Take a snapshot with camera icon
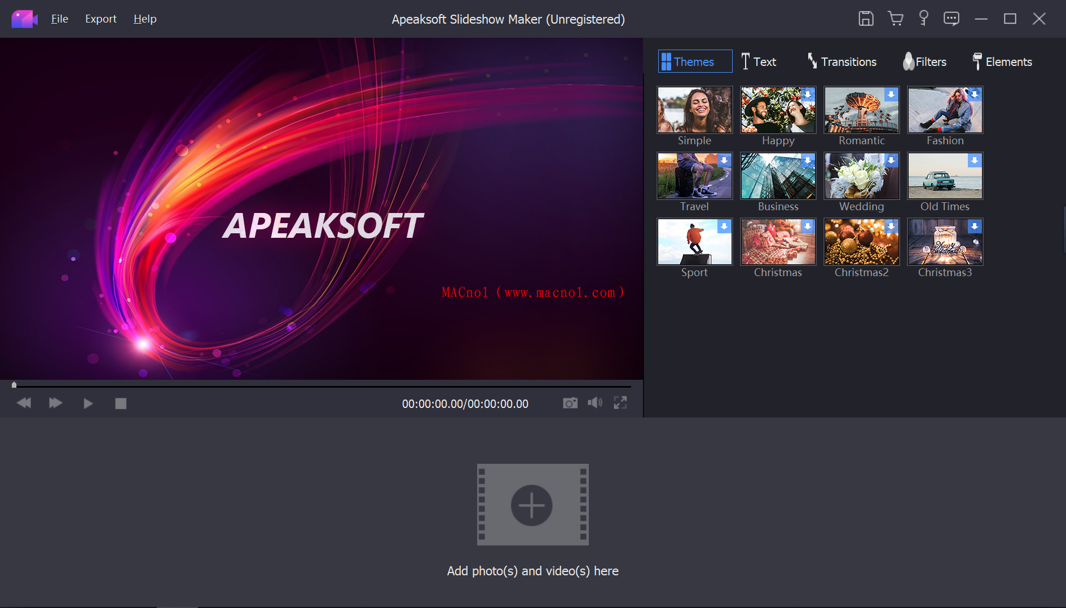The width and height of the screenshot is (1066, 608). (570, 403)
